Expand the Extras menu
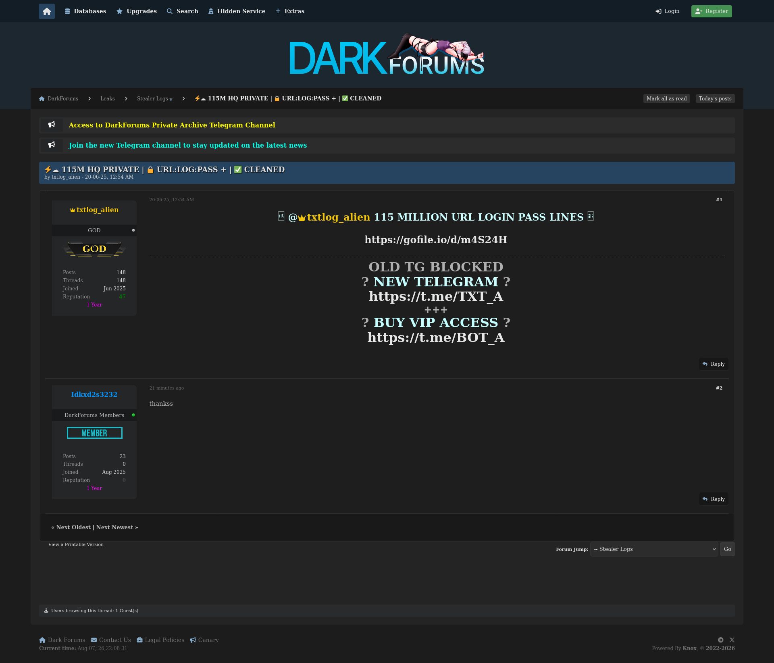Screen dimensions: 774x663 pos(290,11)
